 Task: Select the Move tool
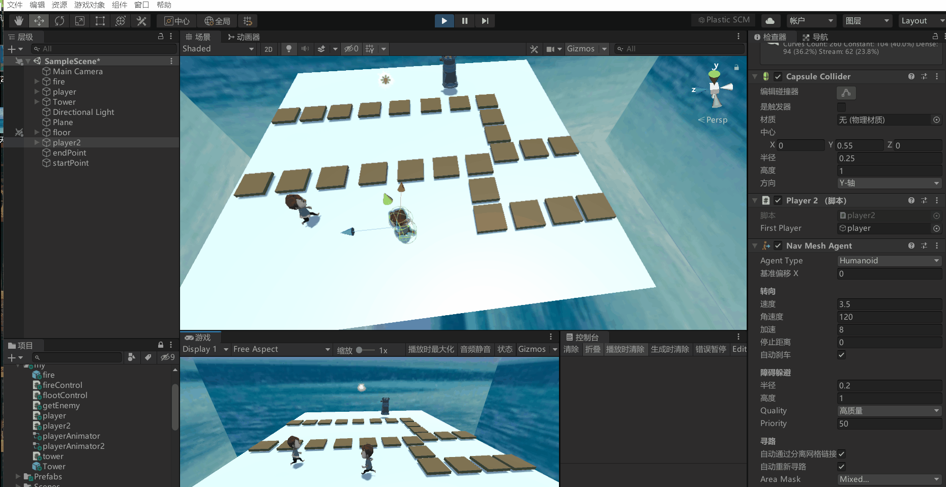39,21
